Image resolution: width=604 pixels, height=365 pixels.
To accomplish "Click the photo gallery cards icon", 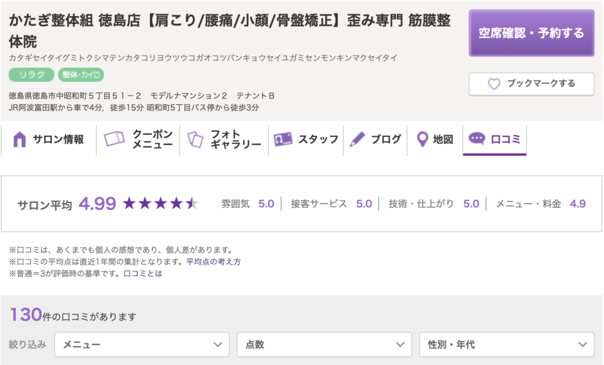I will point(195,140).
